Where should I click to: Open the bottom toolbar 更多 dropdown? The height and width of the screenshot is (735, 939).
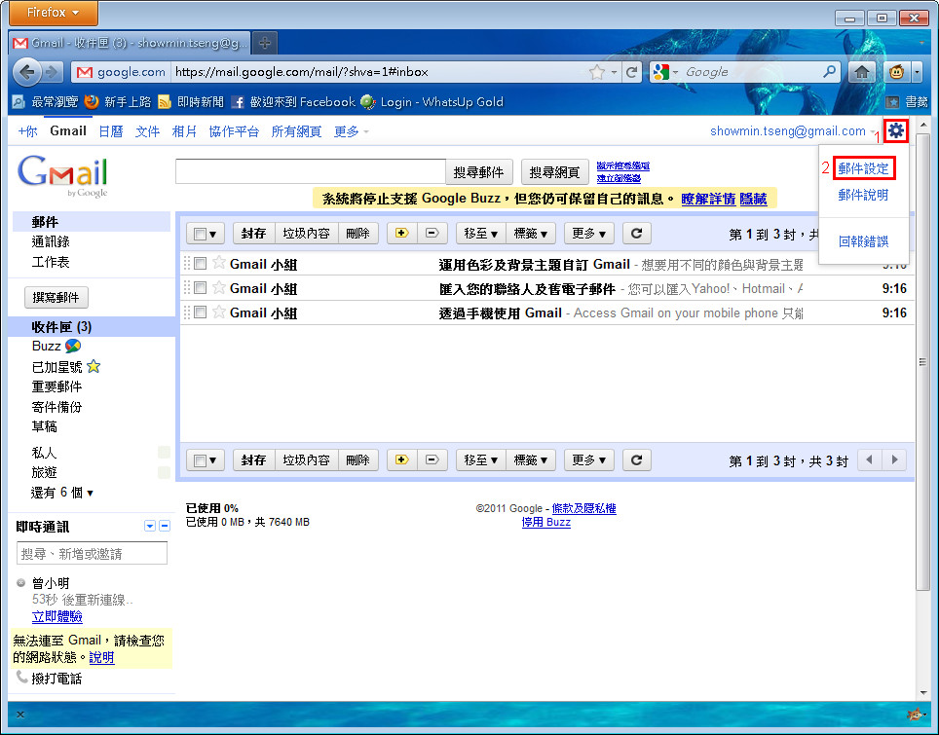click(588, 459)
